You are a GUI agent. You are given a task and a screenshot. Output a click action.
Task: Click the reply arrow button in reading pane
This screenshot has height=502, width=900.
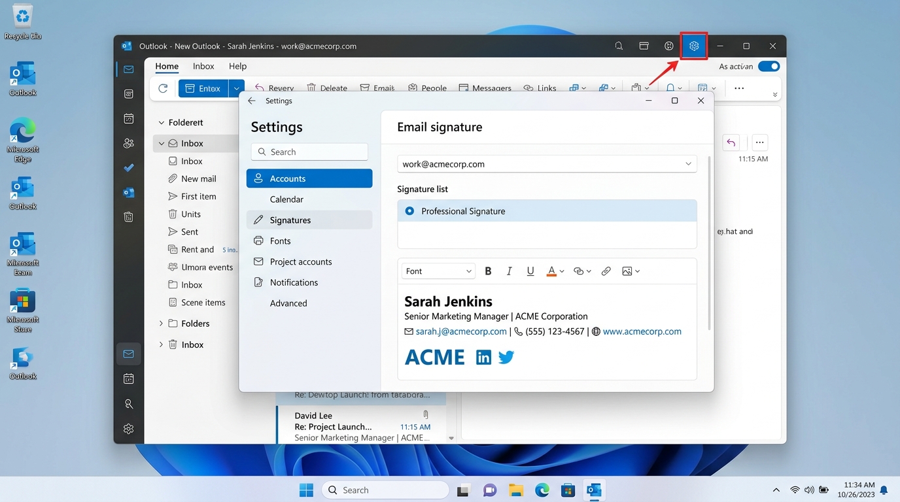tap(731, 142)
